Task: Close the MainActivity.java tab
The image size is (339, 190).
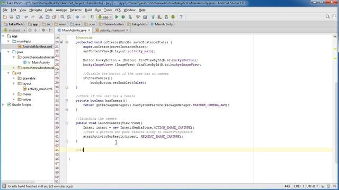Action: 89,31
